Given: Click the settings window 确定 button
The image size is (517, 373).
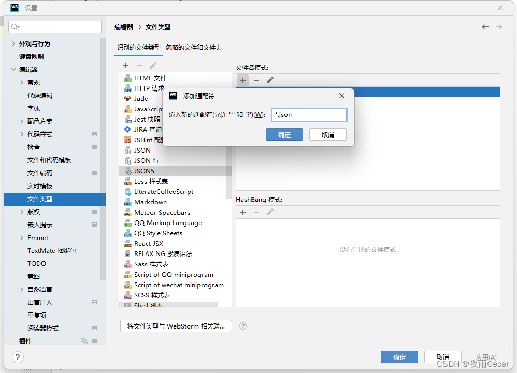Looking at the screenshot, I should [399, 357].
